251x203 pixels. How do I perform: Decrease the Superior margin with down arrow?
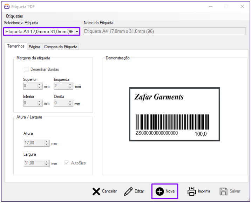pyautogui.click(x=39, y=87)
